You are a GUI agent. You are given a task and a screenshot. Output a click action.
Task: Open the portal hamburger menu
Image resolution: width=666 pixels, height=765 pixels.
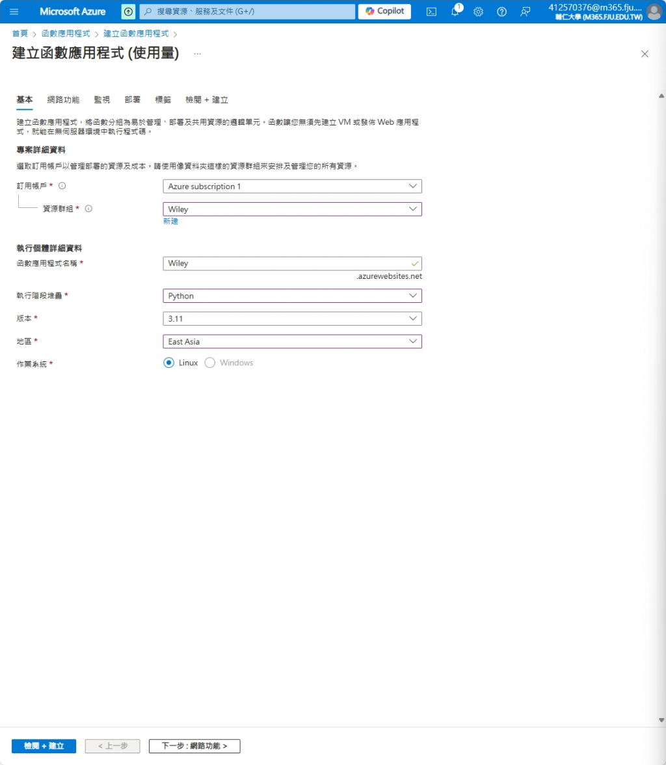pyautogui.click(x=14, y=11)
